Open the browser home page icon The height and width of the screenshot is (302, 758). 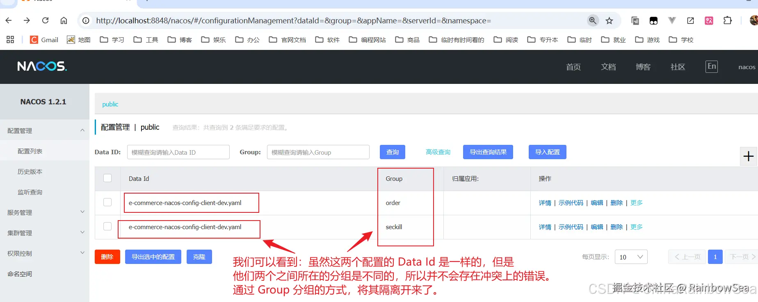tap(64, 20)
